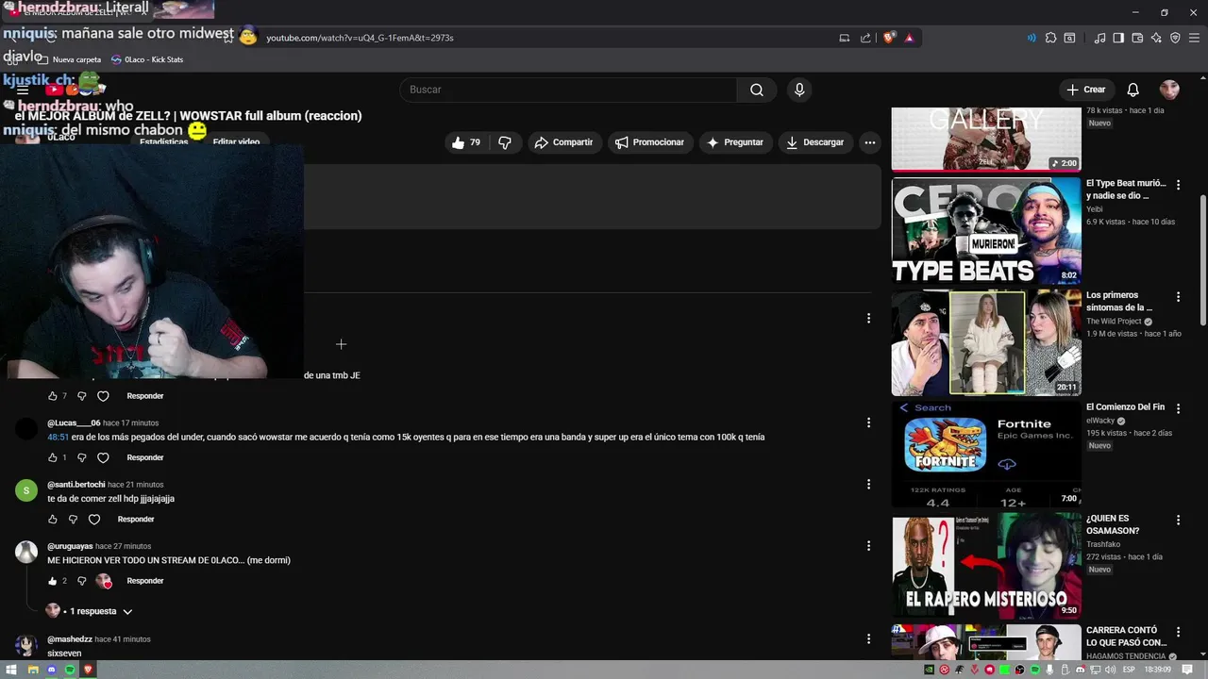Open File Explorer from the taskbar
The width and height of the screenshot is (1208, 679).
(33, 670)
